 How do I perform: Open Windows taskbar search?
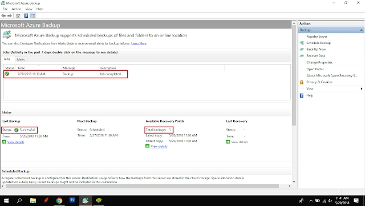(19, 200)
